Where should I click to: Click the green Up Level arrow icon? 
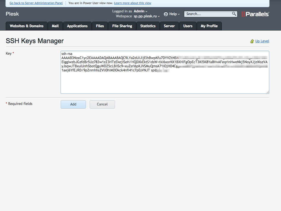click(x=252, y=41)
